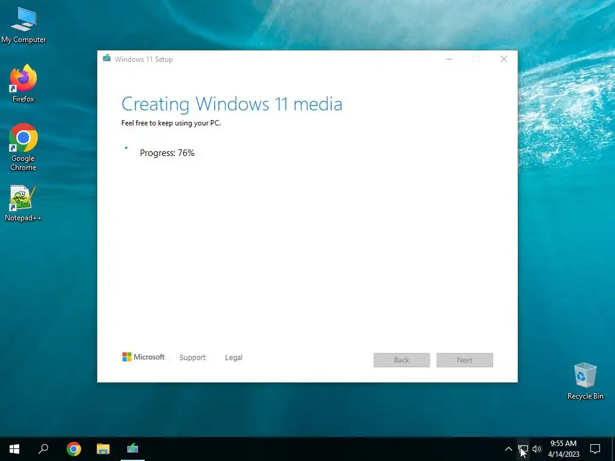This screenshot has height=461, width=615.
Task: Select the Google Chrome desktop shortcut
Action: click(x=23, y=147)
